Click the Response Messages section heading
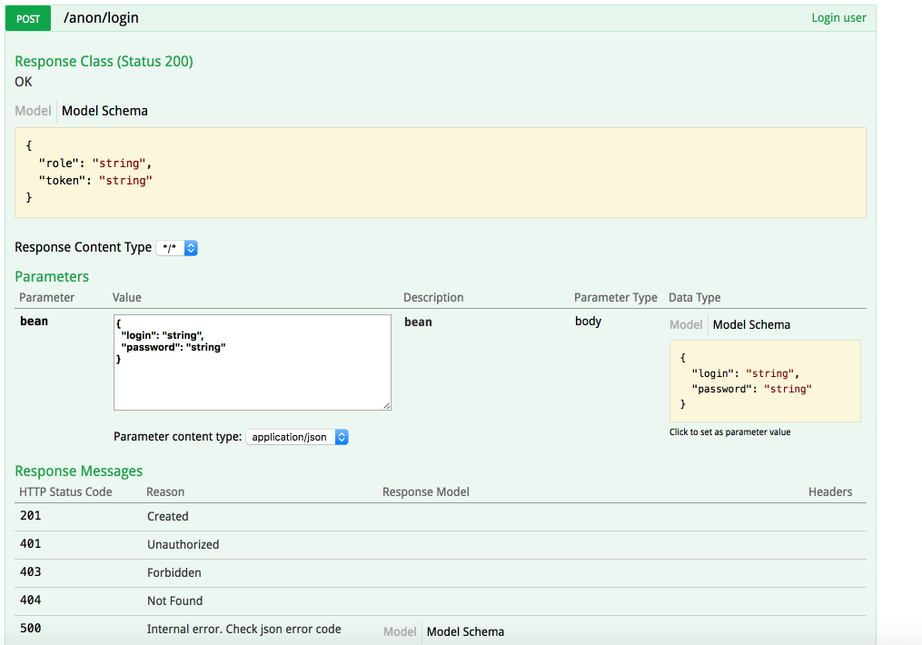This screenshot has width=922, height=645. click(x=78, y=471)
